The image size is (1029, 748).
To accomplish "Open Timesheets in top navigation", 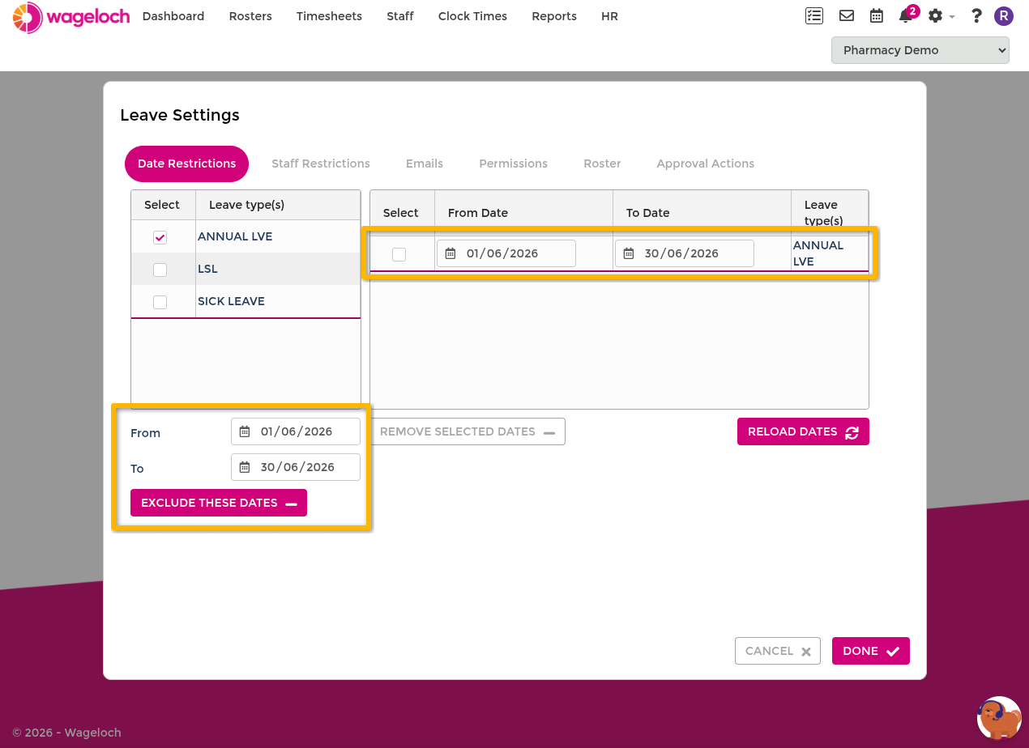I will click(x=329, y=16).
